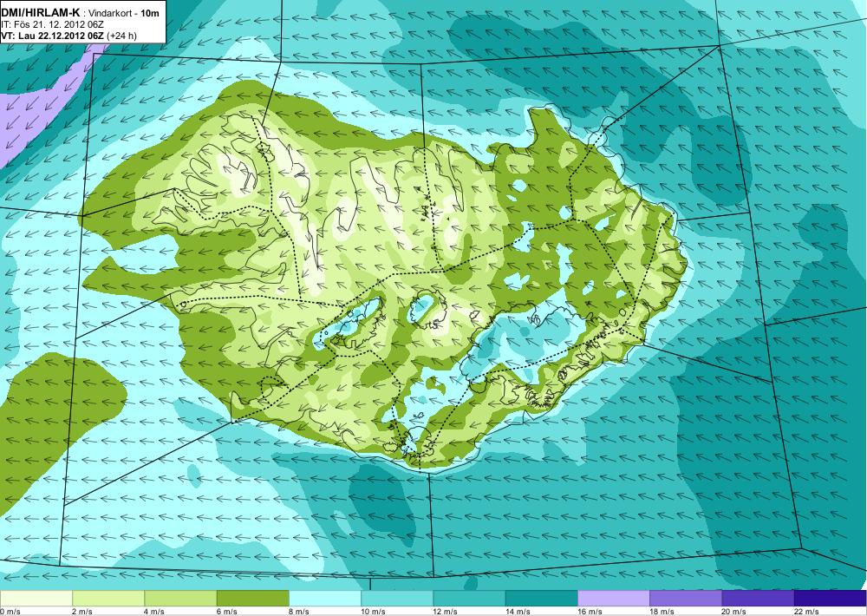This screenshot has width=867, height=616.
Task: Pick the deep indigo 22 m/s legend swatch
Action: pos(831,599)
